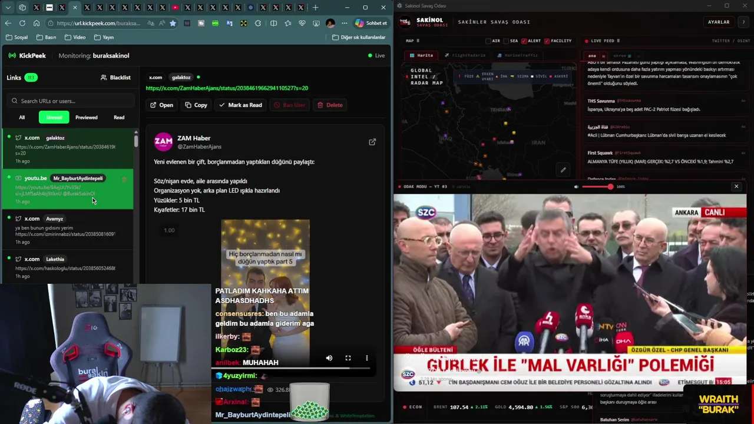Open the Yayın bookmarks folder
This screenshot has width=754, height=424.
tap(104, 37)
